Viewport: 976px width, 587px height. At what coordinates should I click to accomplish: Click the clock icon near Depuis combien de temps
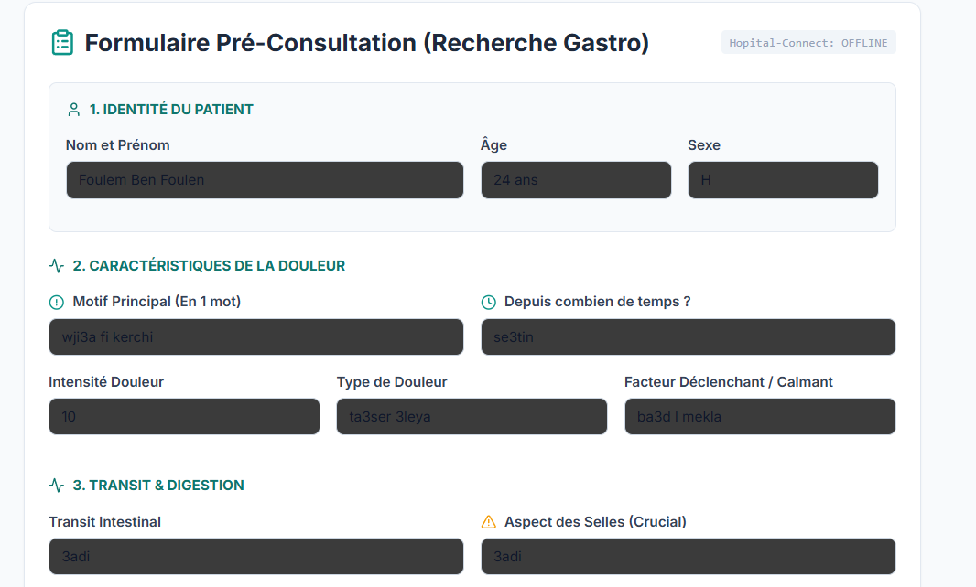coord(489,303)
